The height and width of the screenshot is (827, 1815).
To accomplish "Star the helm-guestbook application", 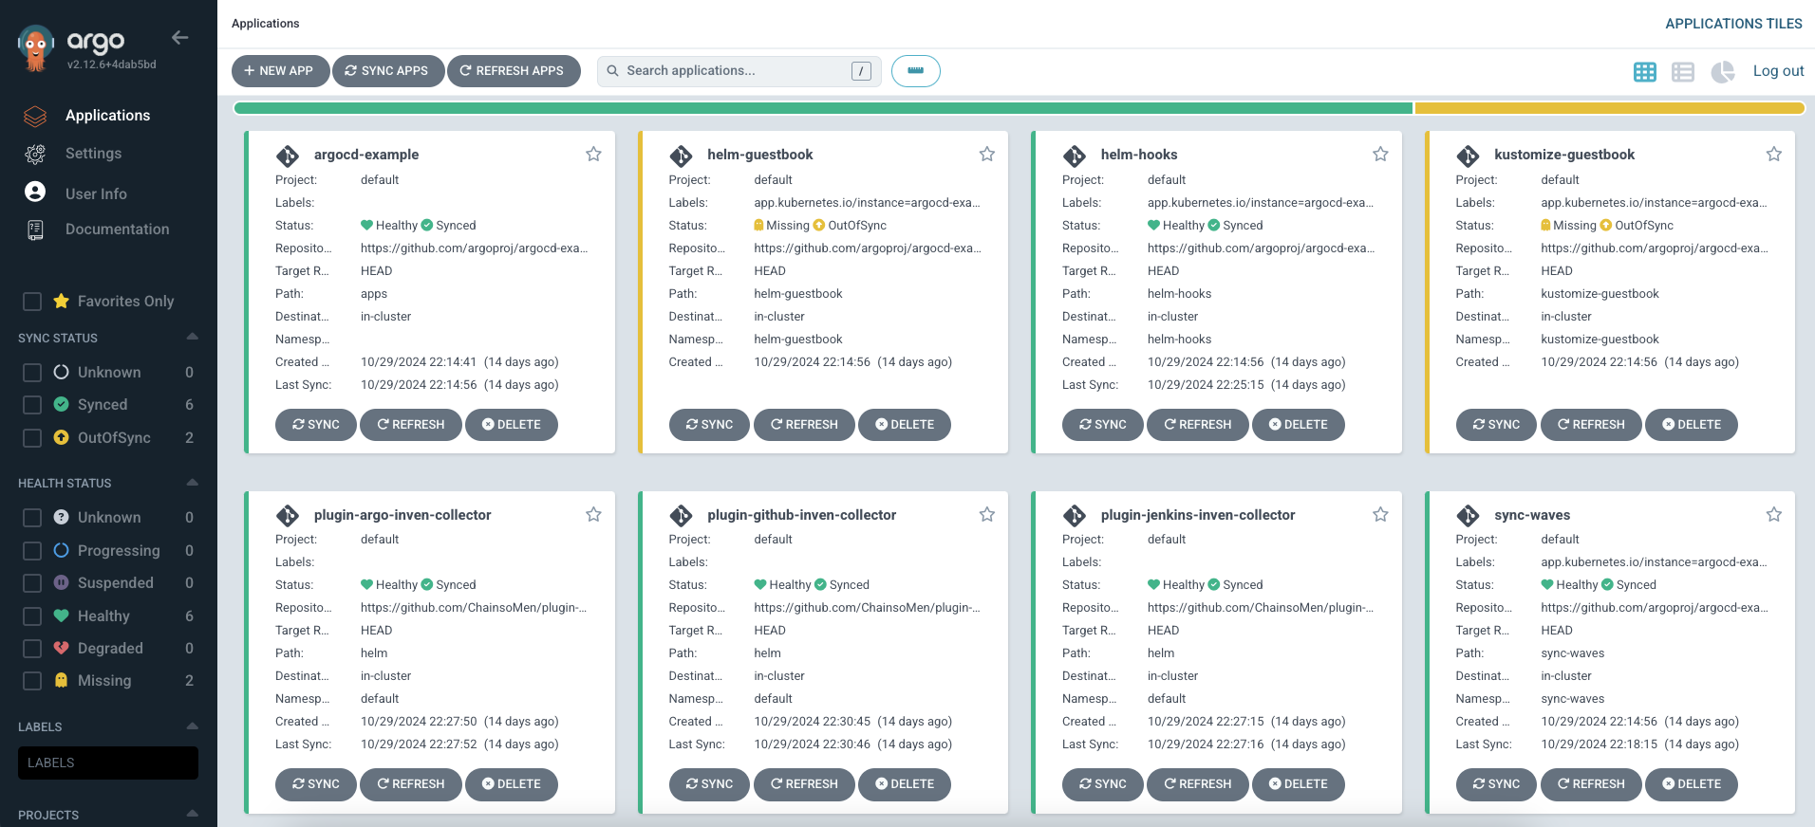I will [987, 154].
